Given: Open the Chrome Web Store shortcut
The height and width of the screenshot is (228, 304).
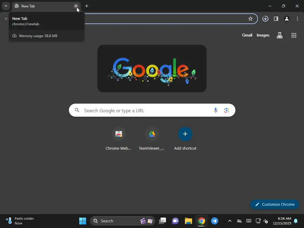Looking at the screenshot, I should point(118,139).
